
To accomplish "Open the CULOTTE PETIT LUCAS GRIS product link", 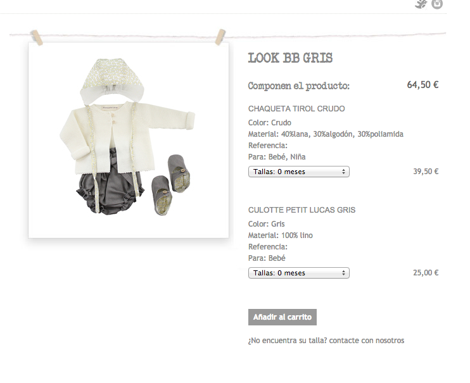I will tap(302, 210).
